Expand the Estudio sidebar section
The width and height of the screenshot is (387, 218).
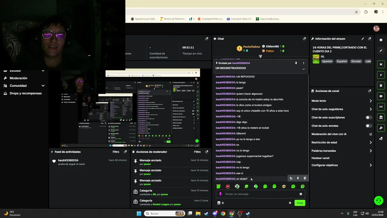click(43, 71)
